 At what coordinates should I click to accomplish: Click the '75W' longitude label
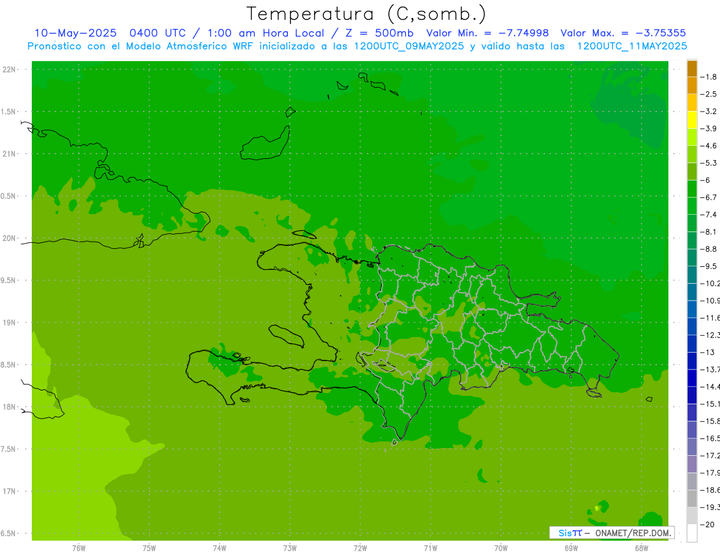tap(149, 549)
